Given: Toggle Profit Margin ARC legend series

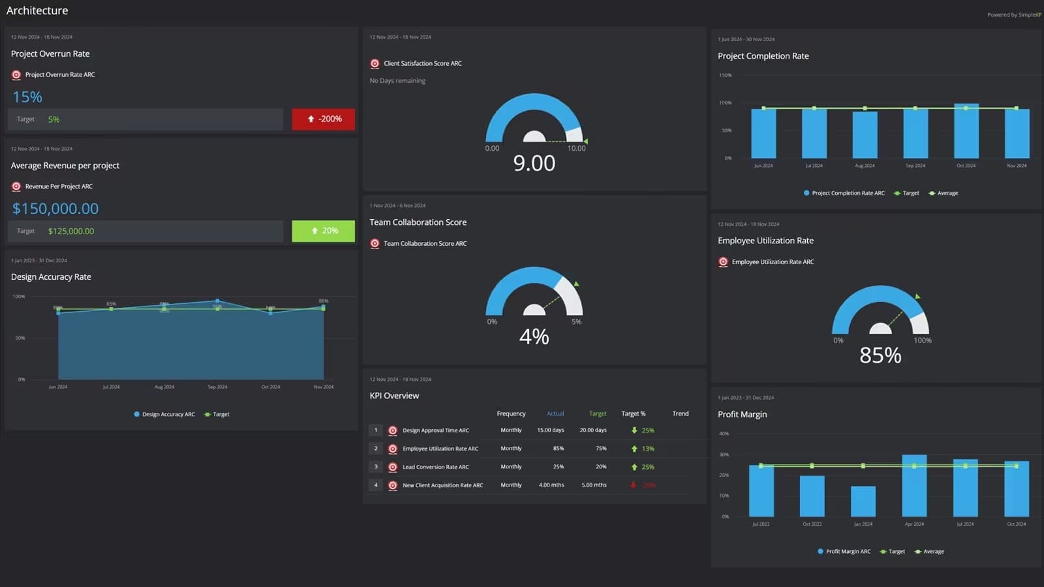Looking at the screenshot, I should click(x=844, y=552).
